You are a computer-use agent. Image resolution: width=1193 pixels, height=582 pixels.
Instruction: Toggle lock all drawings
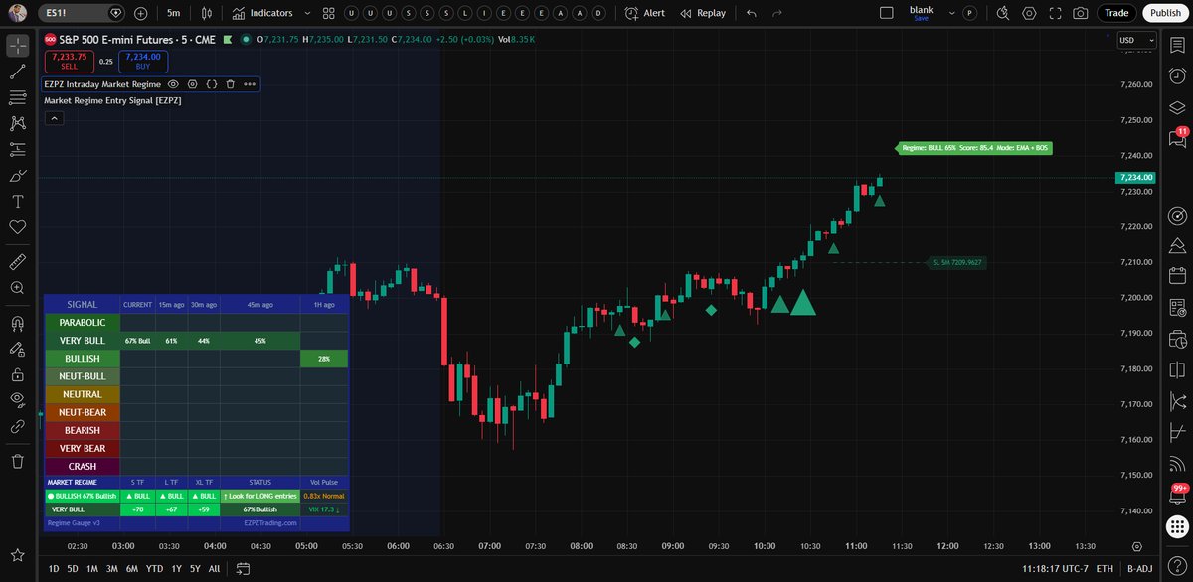[17, 374]
